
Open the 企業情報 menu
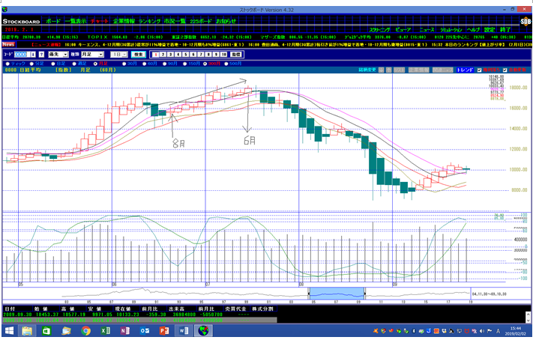pyautogui.click(x=124, y=21)
